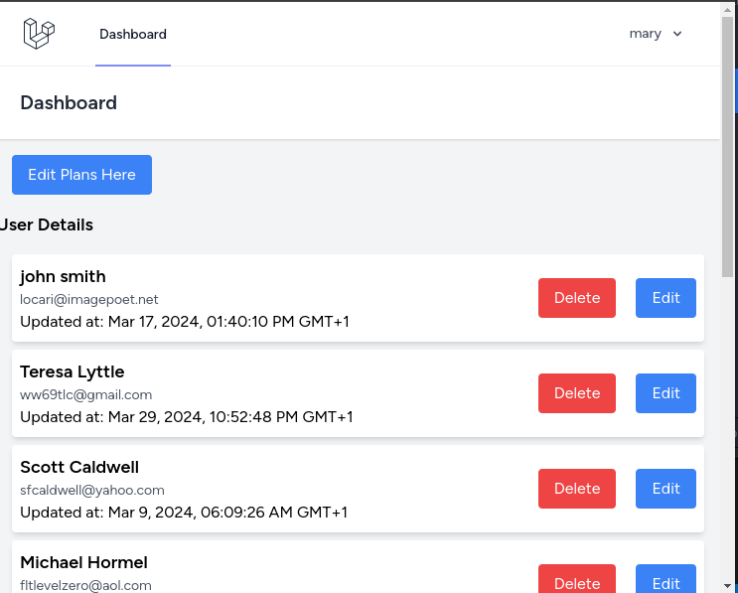Screen dimensions: 738x593
Task: Edit the Scott Caldwell user
Action: (x=665, y=489)
